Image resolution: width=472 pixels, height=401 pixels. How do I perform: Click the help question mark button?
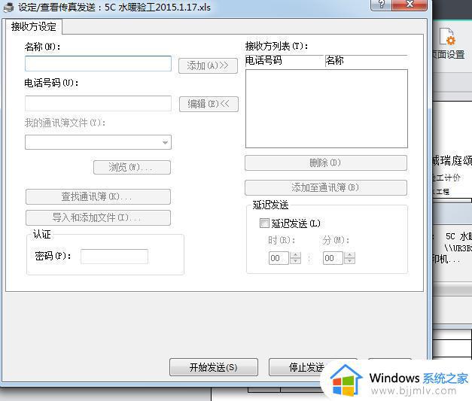click(382, 5)
